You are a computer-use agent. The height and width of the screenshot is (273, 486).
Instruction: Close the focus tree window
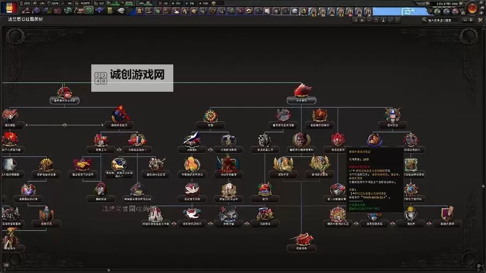480,20
